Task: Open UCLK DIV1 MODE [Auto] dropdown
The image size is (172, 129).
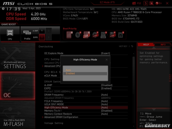Action: coord(104,104)
